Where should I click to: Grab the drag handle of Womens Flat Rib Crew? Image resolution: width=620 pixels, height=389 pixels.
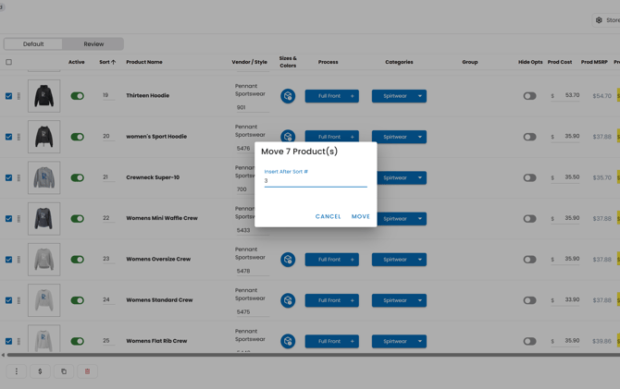coord(19,341)
